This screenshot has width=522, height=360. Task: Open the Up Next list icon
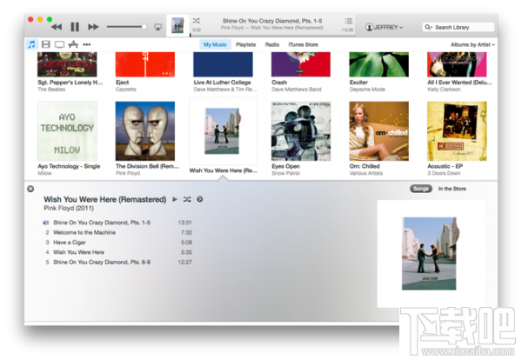(x=349, y=21)
